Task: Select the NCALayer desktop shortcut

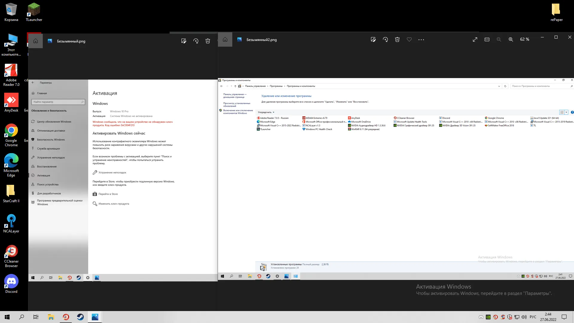Action: [x=11, y=223]
